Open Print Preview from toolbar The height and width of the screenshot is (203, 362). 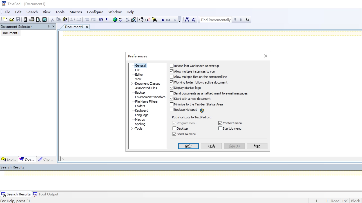pos(38,20)
